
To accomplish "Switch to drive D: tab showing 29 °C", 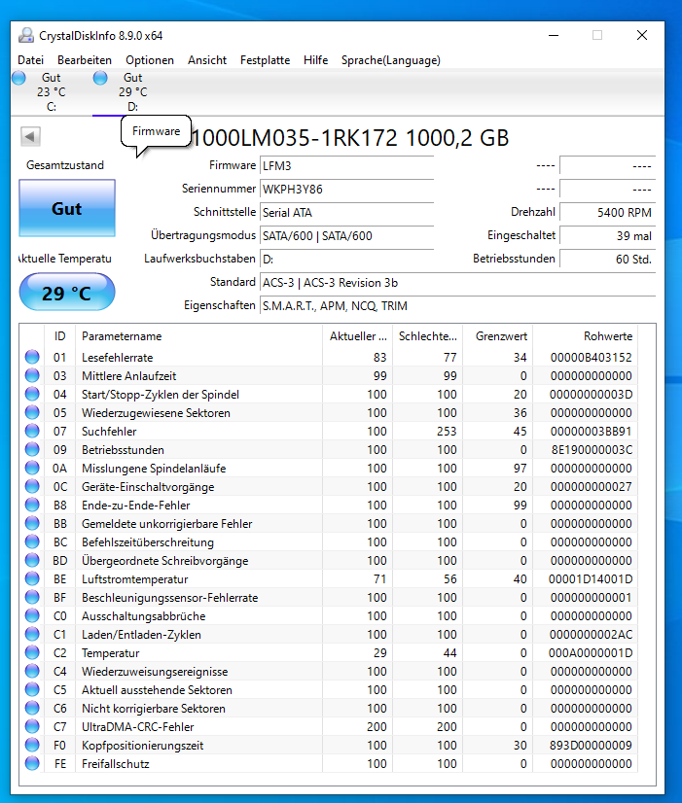I will (132, 91).
